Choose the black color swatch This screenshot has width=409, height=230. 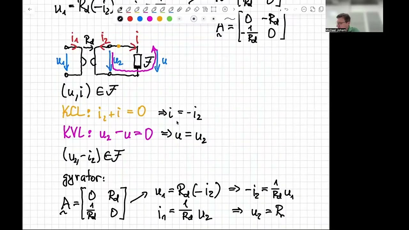tap(120, 19)
